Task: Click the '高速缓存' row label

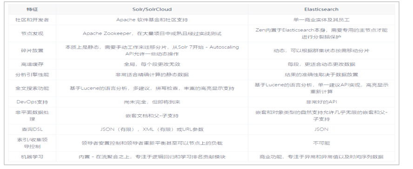Action: point(32,64)
